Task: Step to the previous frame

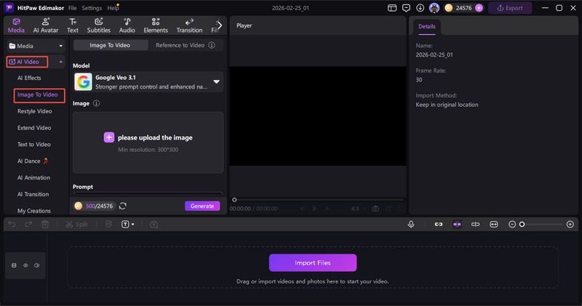Action: (x=302, y=209)
